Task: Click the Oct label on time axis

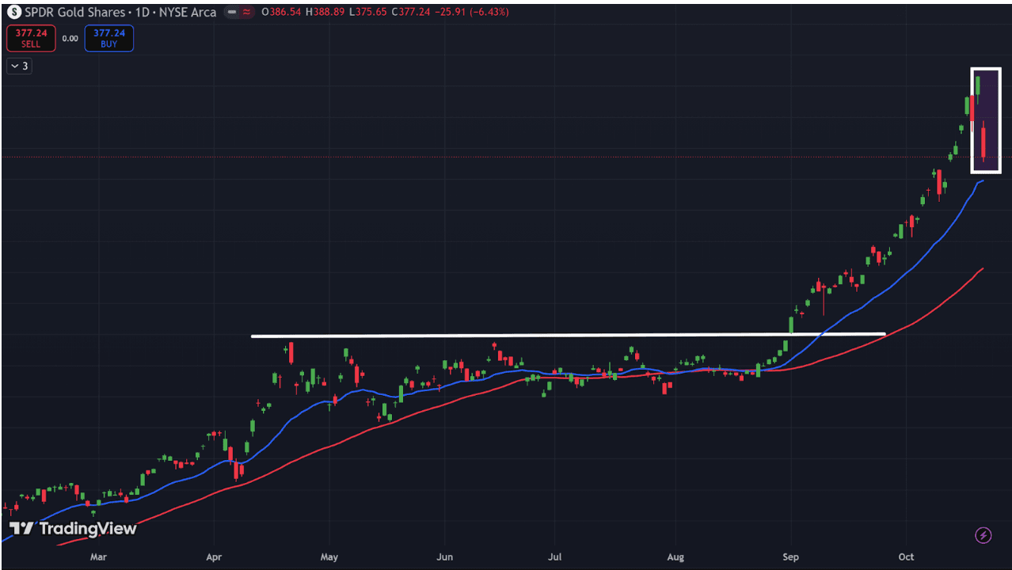Action: [x=906, y=557]
